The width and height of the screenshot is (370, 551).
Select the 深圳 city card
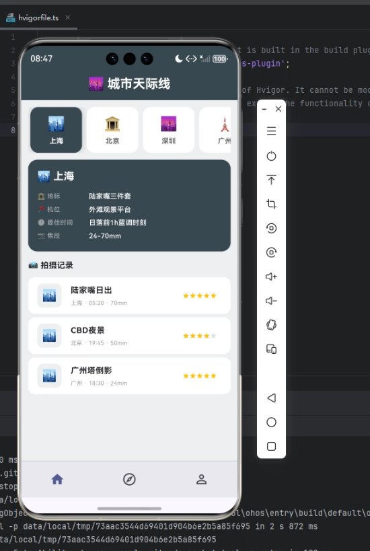coord(169,130)
